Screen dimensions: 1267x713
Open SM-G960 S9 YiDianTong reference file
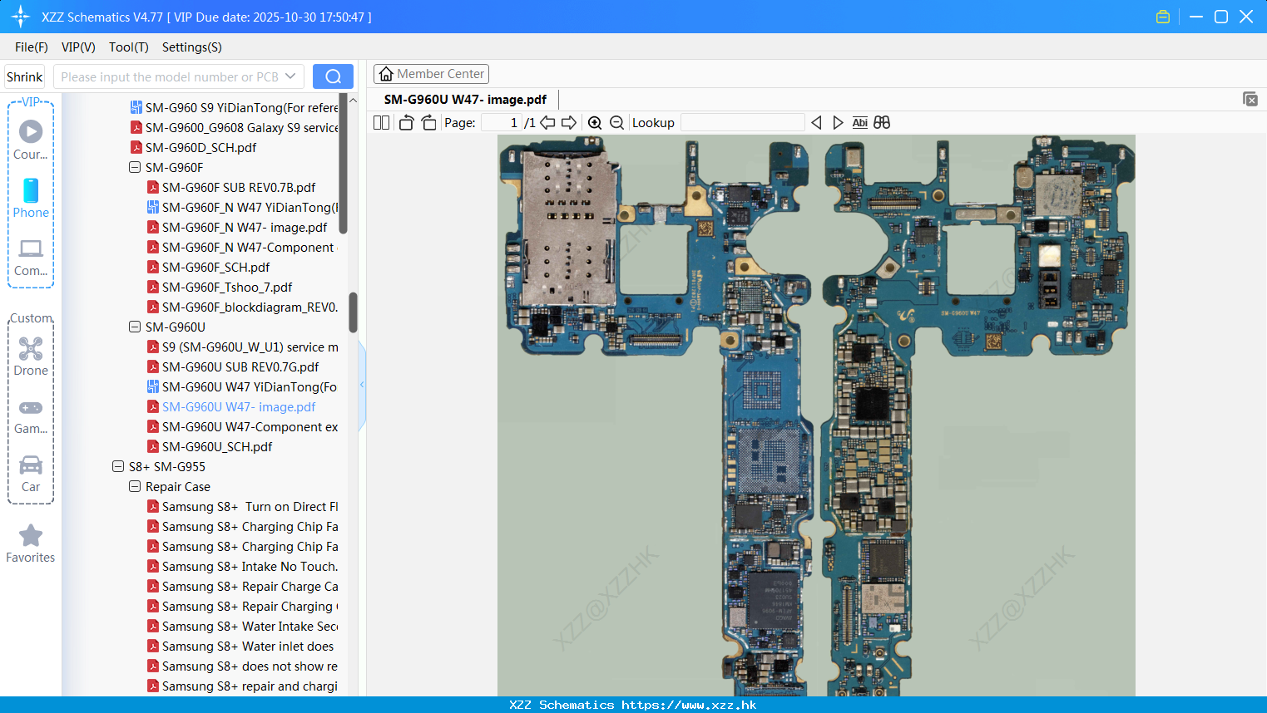pos(241,107)
